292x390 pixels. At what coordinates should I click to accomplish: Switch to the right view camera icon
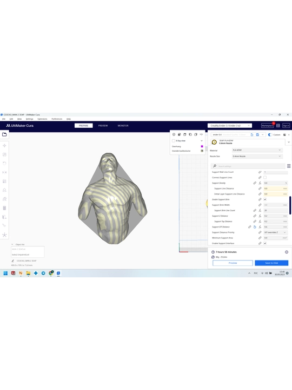click(x=196, y=134)
